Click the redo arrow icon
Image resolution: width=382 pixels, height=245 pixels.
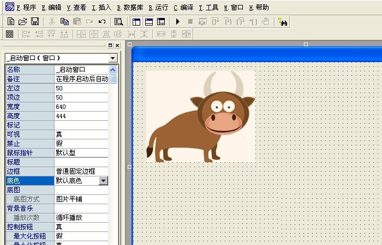89,22
